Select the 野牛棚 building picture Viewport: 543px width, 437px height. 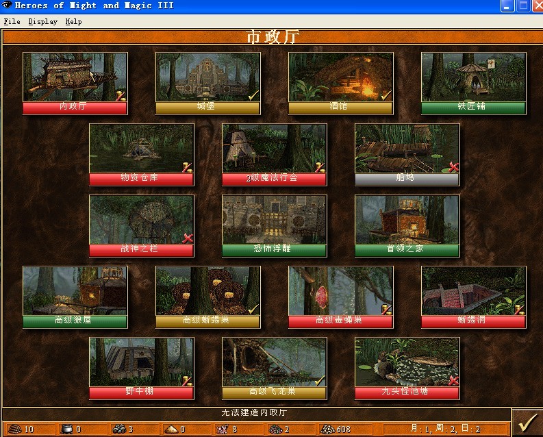[142, 362]
